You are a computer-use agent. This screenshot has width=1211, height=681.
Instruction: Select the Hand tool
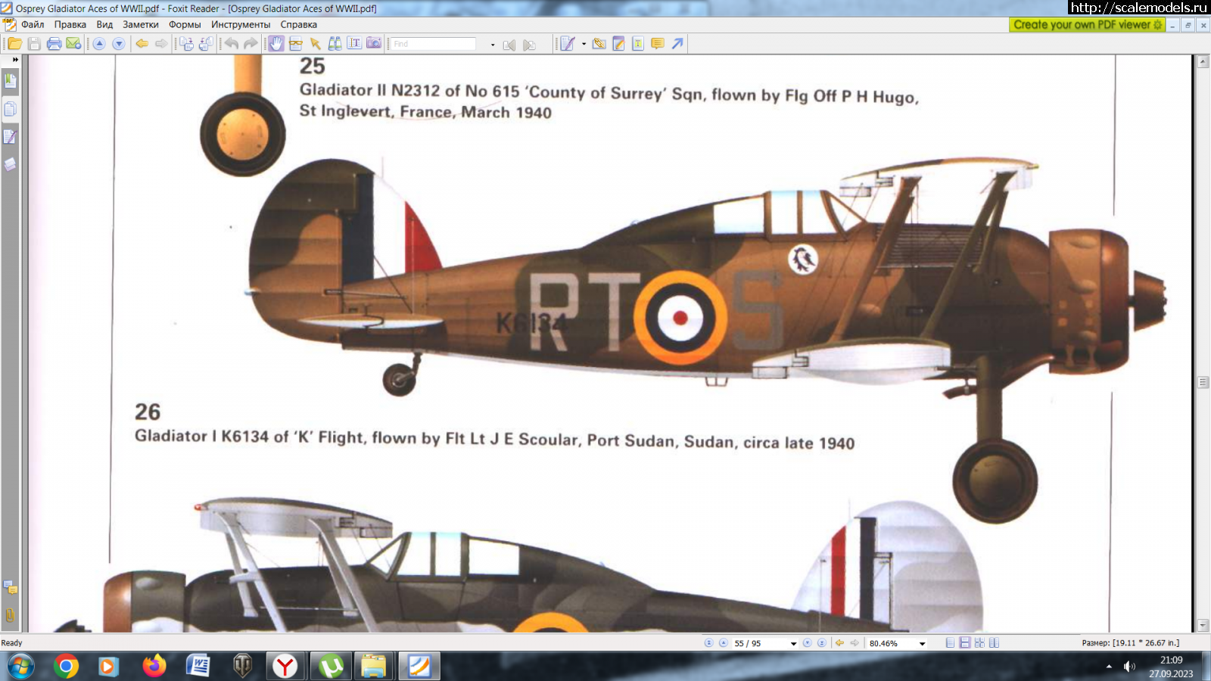[x=276, y=44]
